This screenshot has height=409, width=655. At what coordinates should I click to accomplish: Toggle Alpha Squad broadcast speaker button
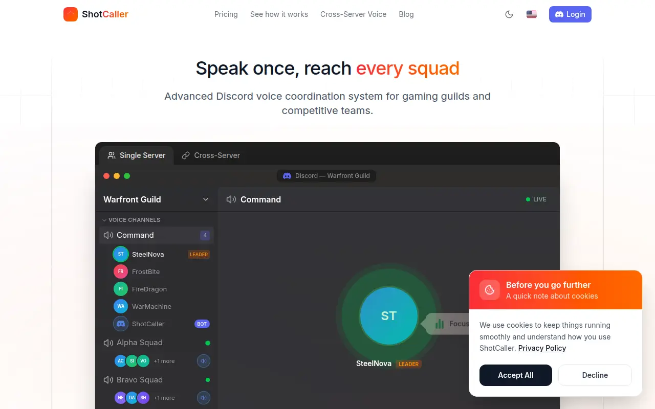coord(204,361)
